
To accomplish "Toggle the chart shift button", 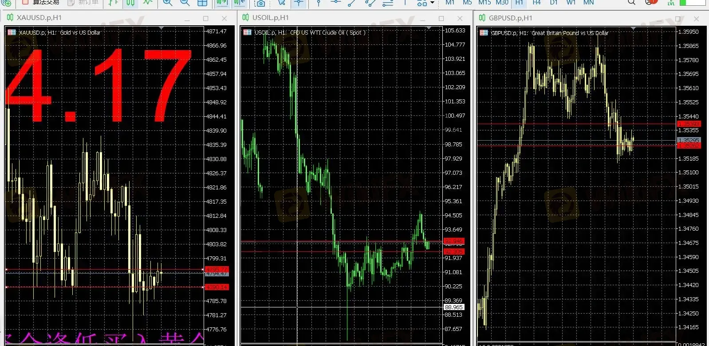I will (x=239, y=3).
